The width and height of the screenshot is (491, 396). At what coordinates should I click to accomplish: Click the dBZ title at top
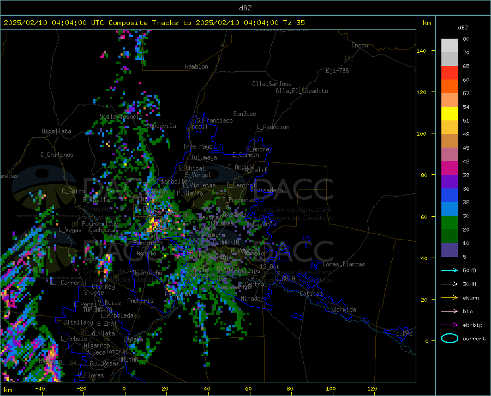tap(245, 8)
